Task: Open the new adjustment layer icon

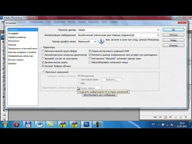Action: 171,117
